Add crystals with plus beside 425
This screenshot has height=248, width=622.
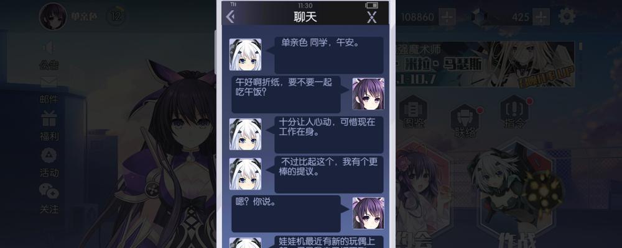(x=541, y=17)
